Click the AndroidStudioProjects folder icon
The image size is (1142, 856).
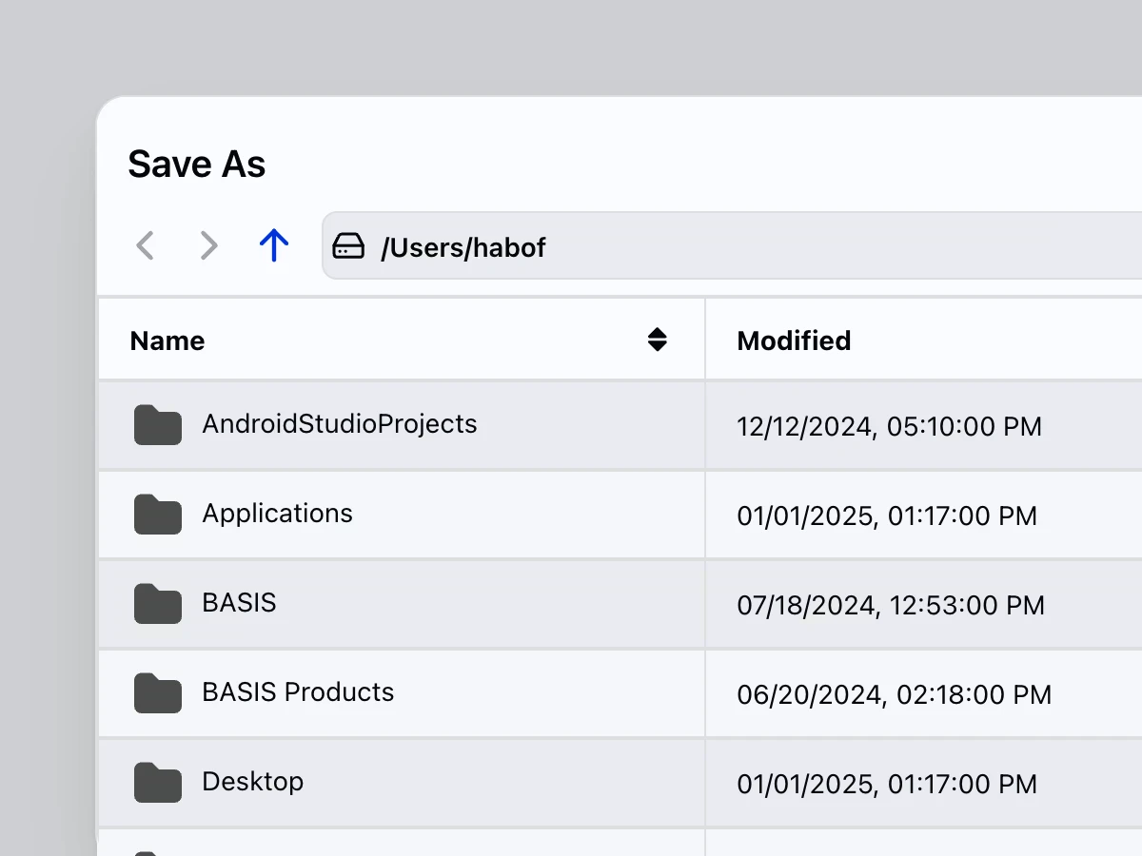(x=157, y=426)
